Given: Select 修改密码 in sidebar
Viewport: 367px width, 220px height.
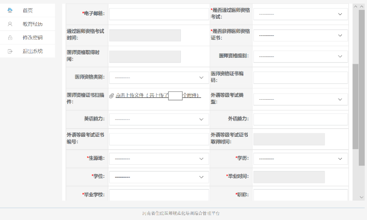Looking at the screenshot, I should coord(28,38).
